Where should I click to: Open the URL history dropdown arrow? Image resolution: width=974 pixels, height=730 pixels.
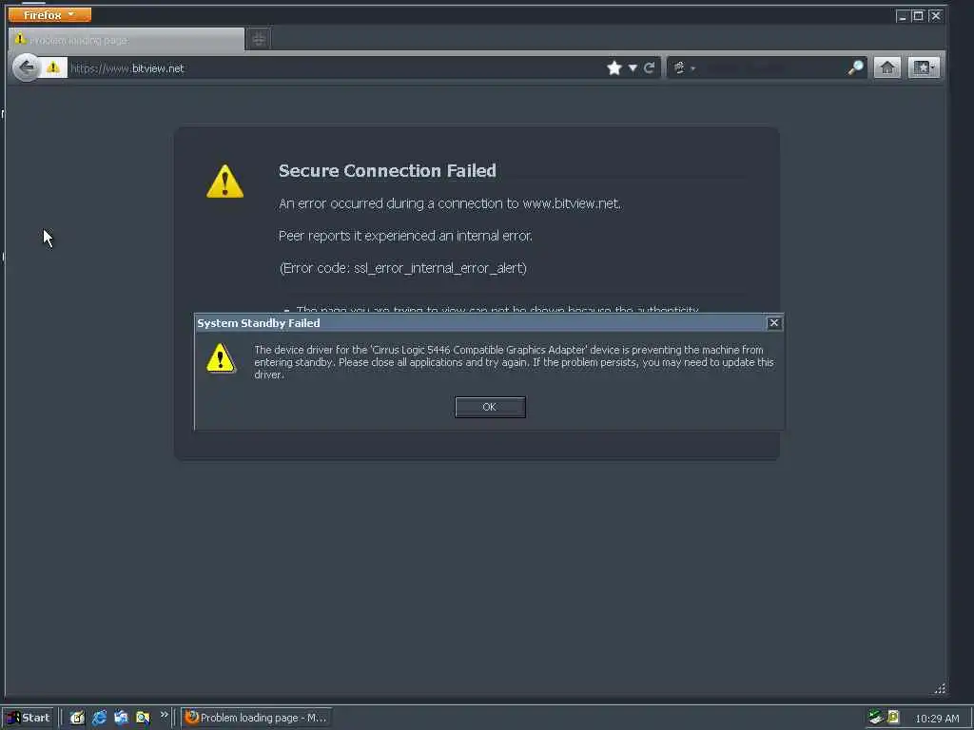click(633, 67)
